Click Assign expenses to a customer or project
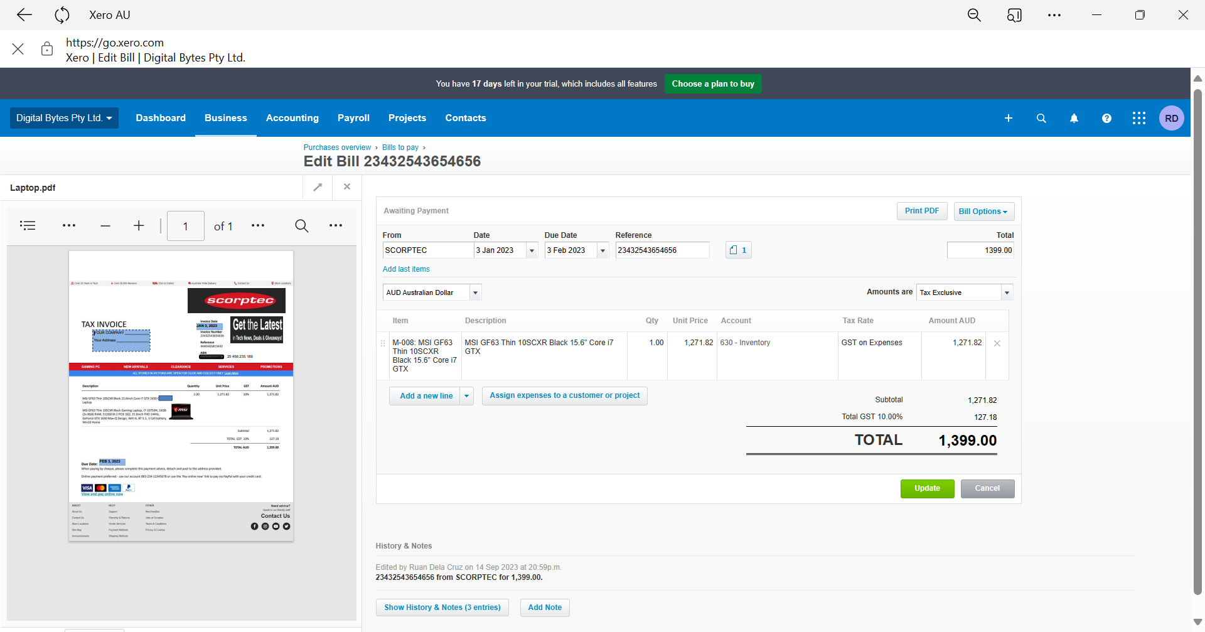 (565, 396)
